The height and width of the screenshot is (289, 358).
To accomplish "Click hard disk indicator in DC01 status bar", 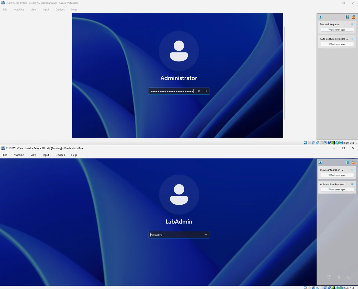I will [x=305, y=143].
